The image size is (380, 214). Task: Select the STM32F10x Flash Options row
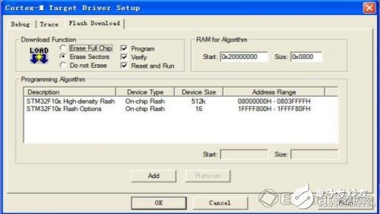pyautogui.click(x=180, y=109)
